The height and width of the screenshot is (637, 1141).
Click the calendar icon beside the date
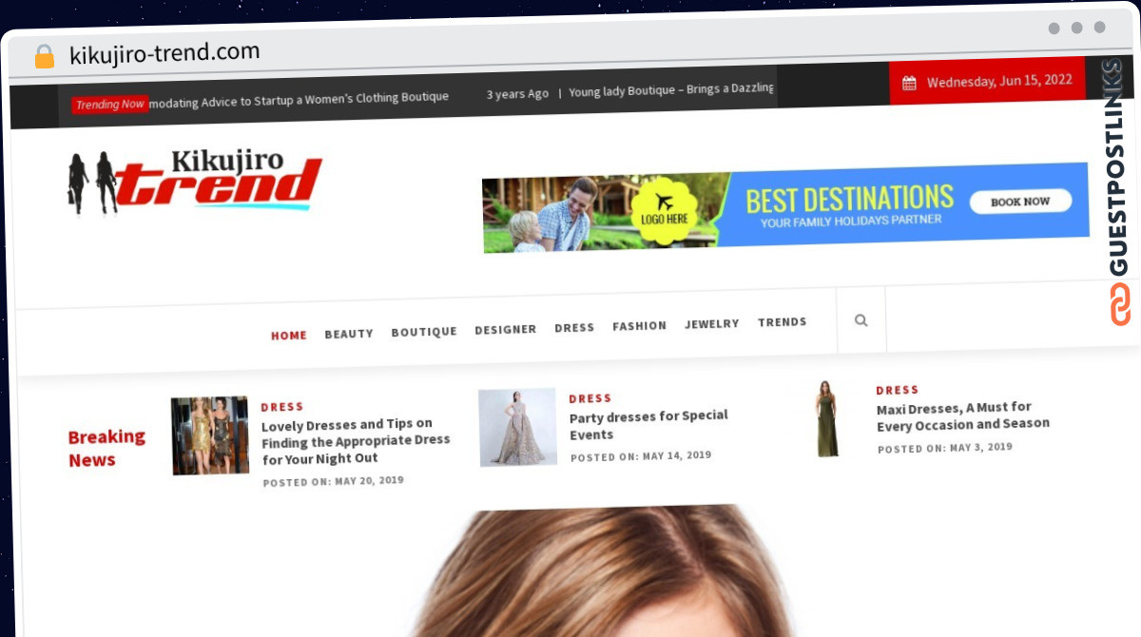909,83
